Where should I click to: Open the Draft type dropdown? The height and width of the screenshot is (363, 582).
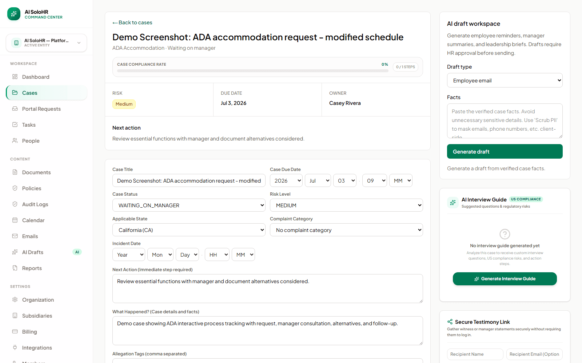(x=505, y=80)
